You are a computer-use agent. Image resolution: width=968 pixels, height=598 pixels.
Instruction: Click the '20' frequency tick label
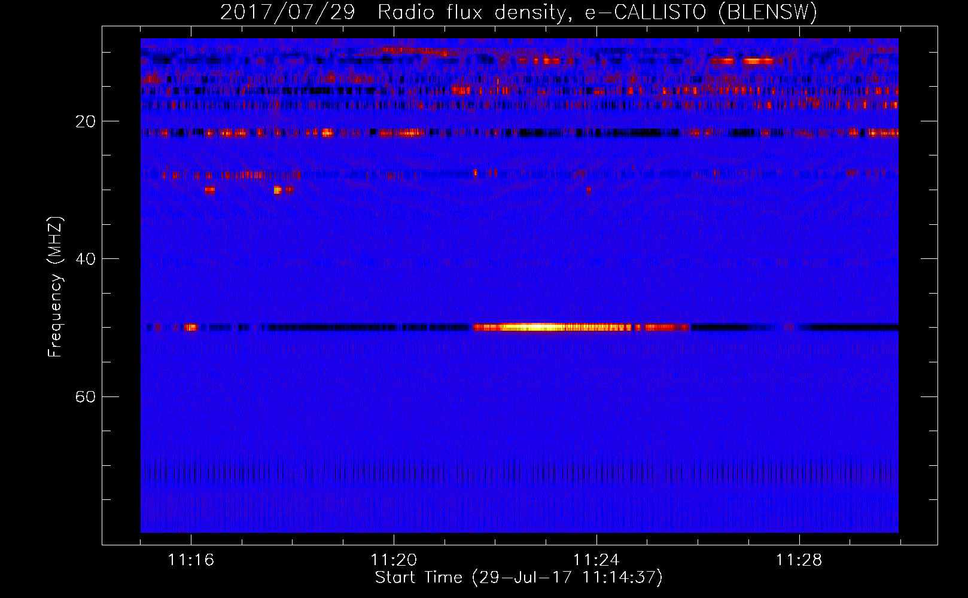pos(85,122)
